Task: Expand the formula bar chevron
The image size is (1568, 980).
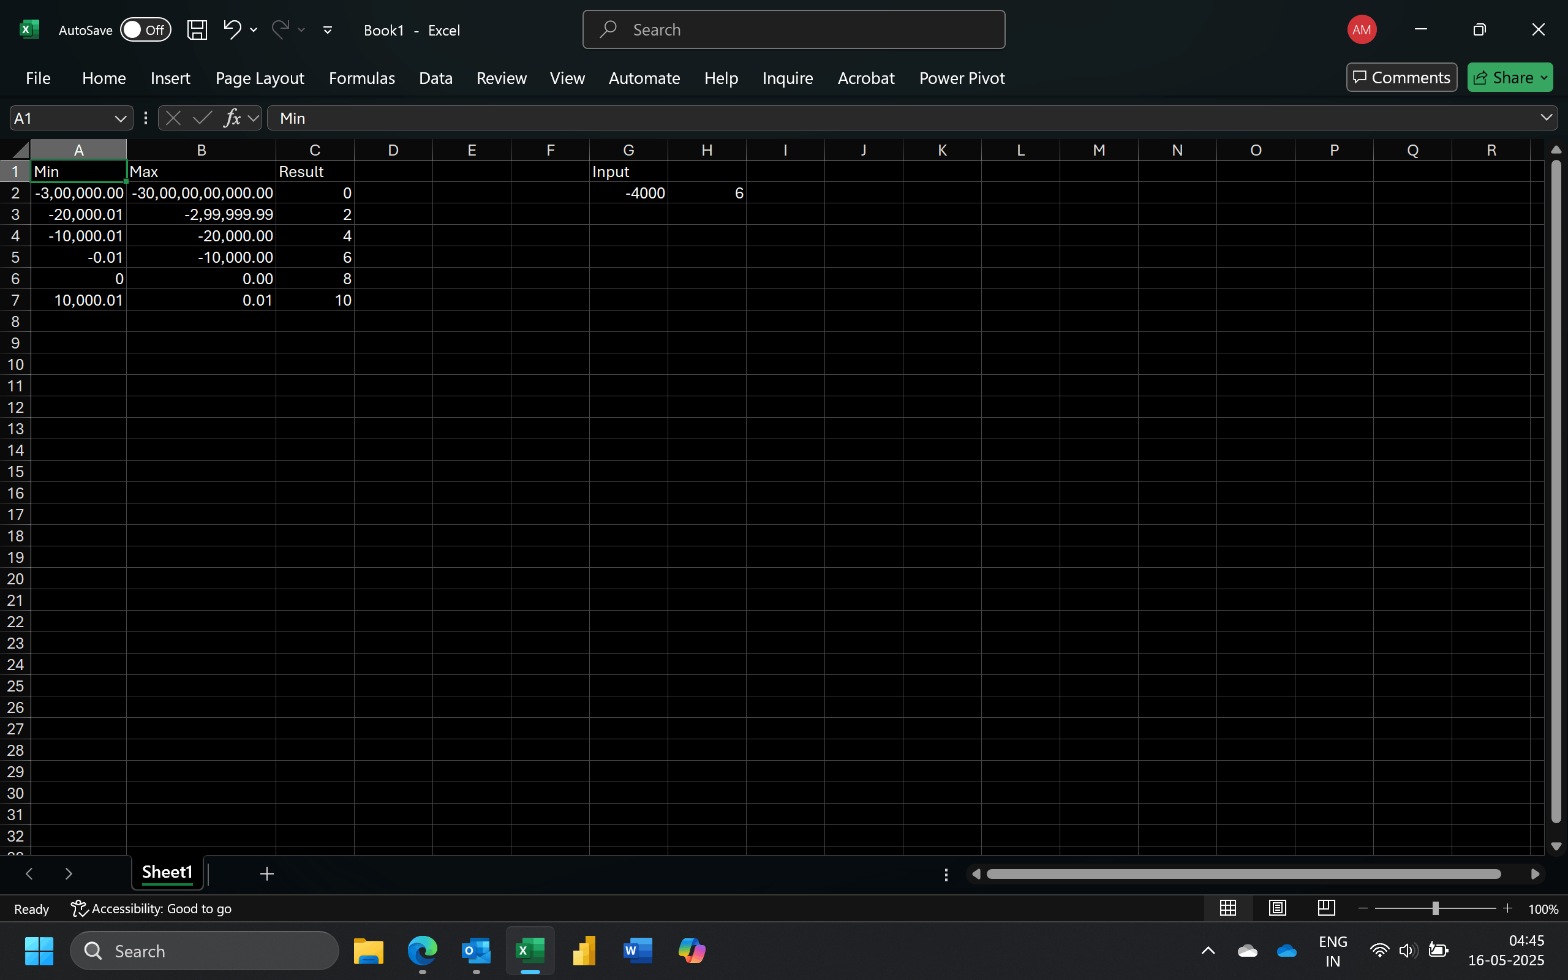Action: point(1546,118)
